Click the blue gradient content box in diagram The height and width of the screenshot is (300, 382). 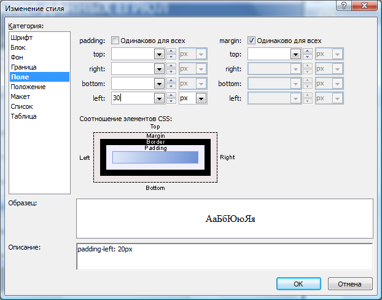[155, 157]
